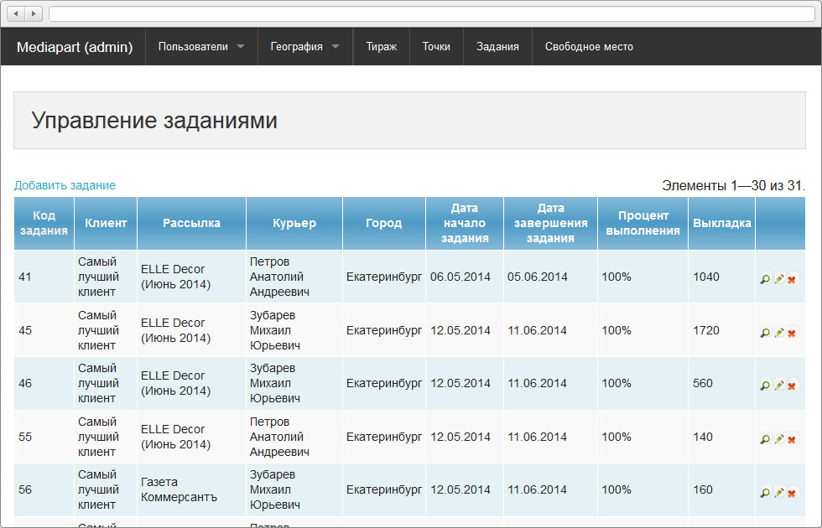Click the Элементы 1—30 из 31 summary
The image size is (822, 528).
[733, 185]
